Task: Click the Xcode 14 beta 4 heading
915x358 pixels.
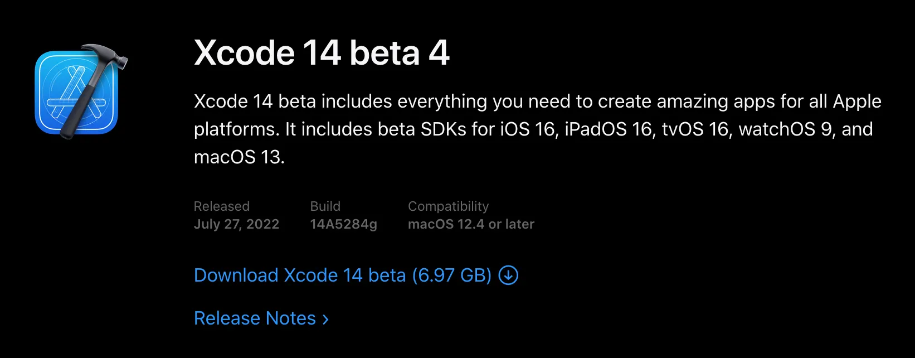Action: tap(322, 53)
